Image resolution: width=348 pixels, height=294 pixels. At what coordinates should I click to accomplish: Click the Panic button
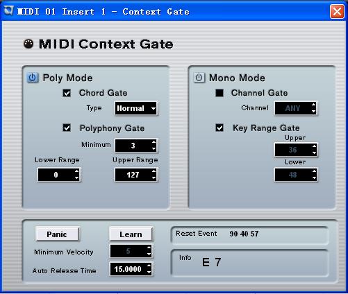click(57, 234)
